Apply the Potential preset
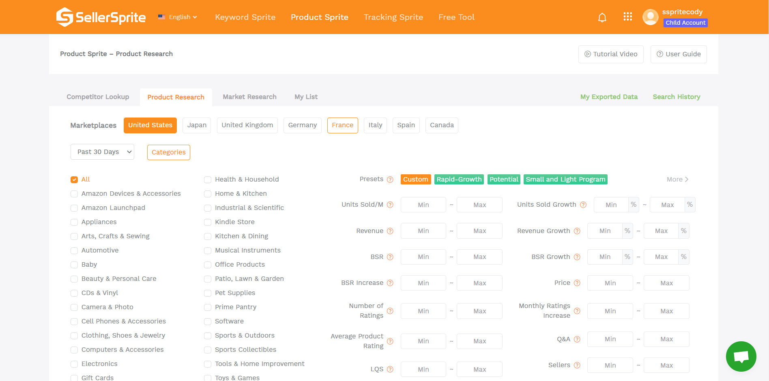Screen dimensions: 769x381 [504, 180]
